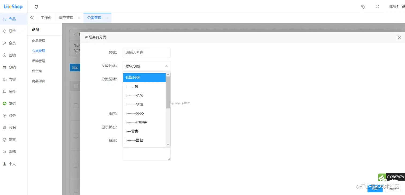Switch to the 分类管理 tab
The height and width of the screenshot is (195, 405).
tap(94, 18)
